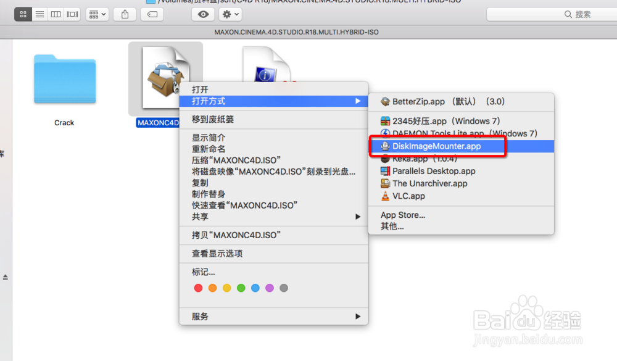This screenshot has width=617, height=361.
Task: Choose 其他... in submenu
Action: tap(461, 226)
